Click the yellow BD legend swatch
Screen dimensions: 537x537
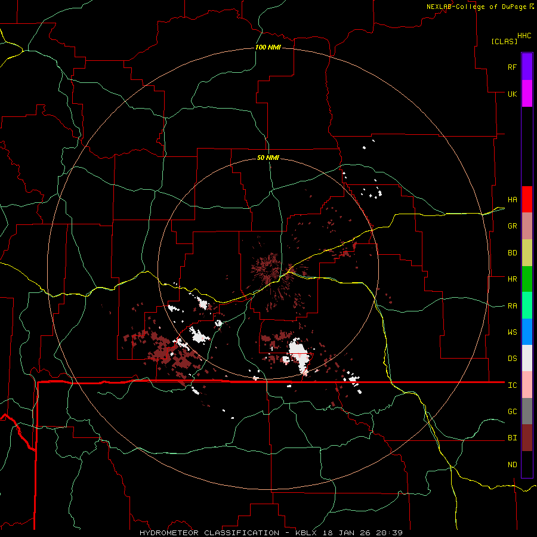527,253
